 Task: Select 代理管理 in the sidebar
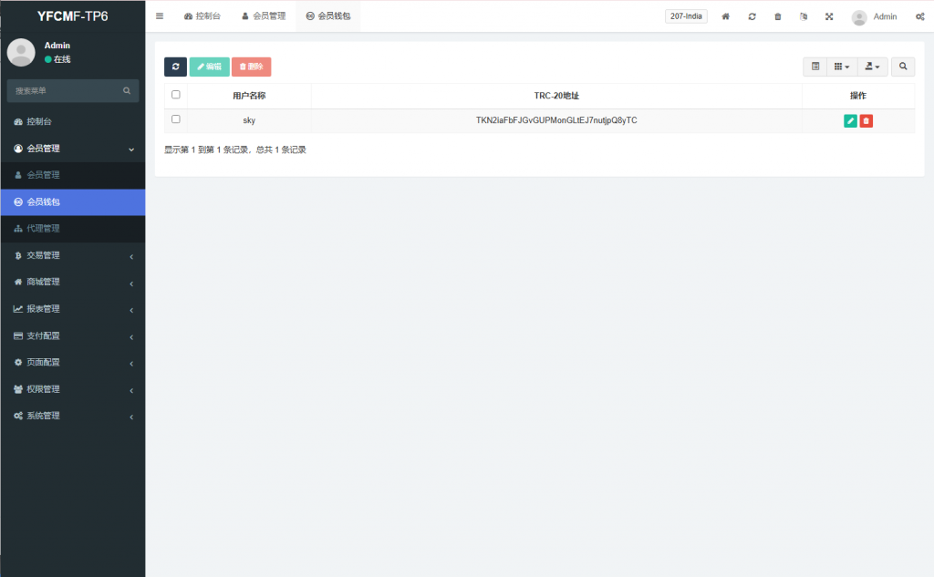coord(73,229)
